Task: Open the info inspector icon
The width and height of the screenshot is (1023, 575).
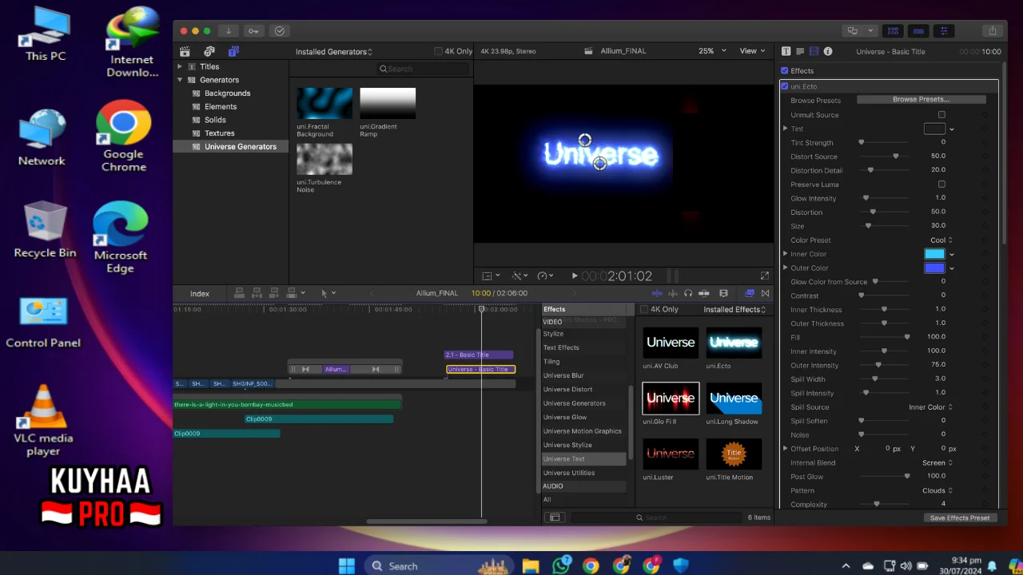Action: [x=828, y=51]
